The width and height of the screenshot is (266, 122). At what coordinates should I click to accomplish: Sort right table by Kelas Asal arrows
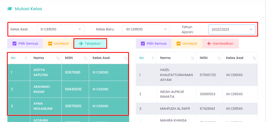click(254, 58)
